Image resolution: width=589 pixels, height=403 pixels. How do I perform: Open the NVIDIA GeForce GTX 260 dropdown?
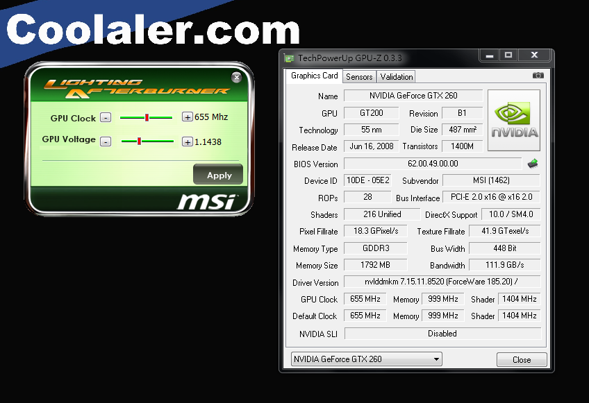[366, 359]
